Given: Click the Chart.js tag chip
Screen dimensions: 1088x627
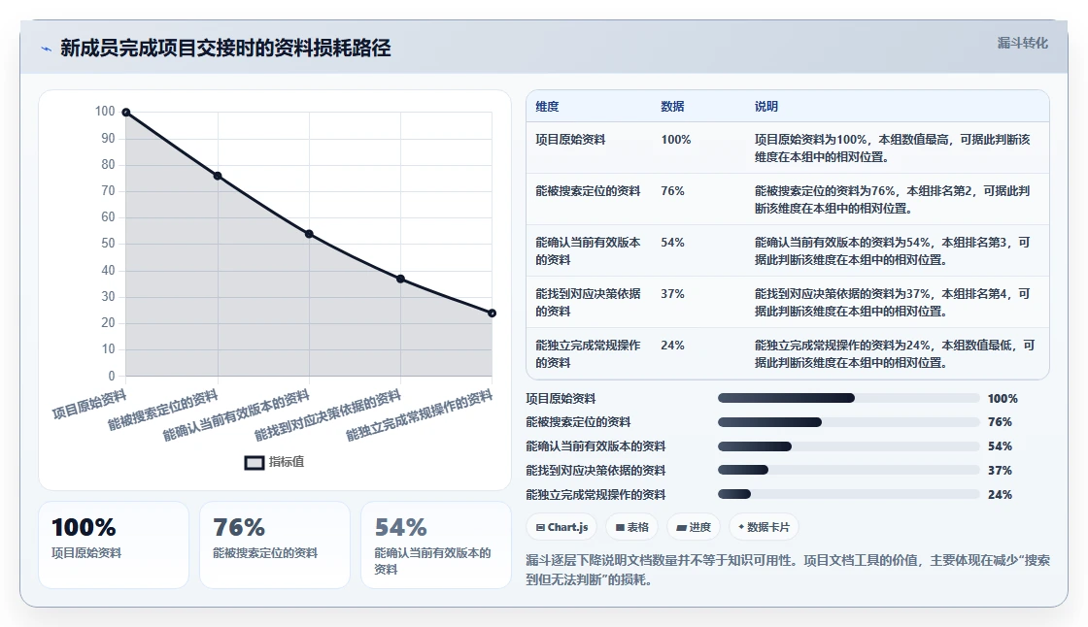Looking at the screenshot, I should (561, 527).
